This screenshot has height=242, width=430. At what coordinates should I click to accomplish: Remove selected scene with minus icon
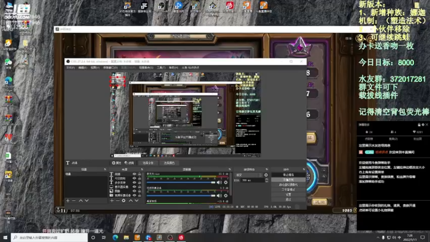74,201
